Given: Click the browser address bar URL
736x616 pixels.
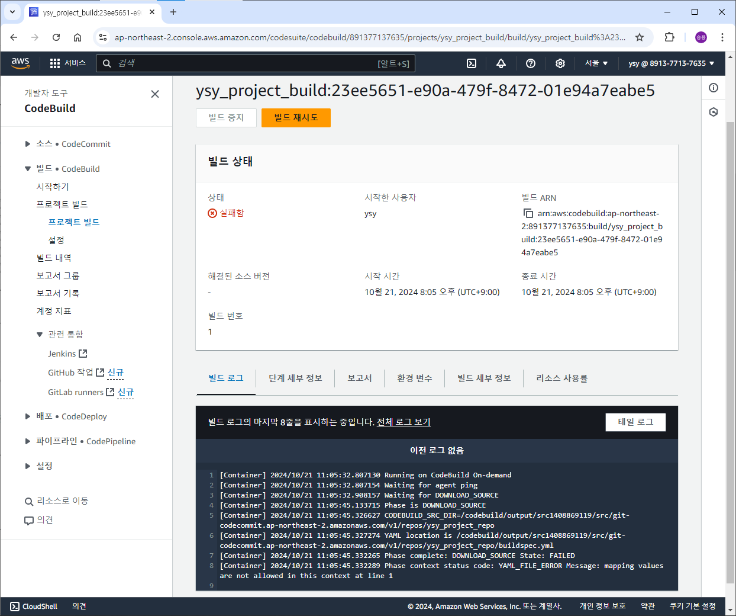Looking at the screenshot, I should pyautogui.click(x=370, y=37).
